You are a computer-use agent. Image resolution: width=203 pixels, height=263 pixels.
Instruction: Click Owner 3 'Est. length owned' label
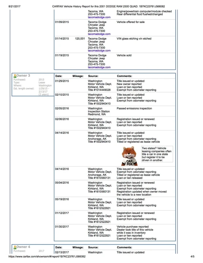coord(24,88)
